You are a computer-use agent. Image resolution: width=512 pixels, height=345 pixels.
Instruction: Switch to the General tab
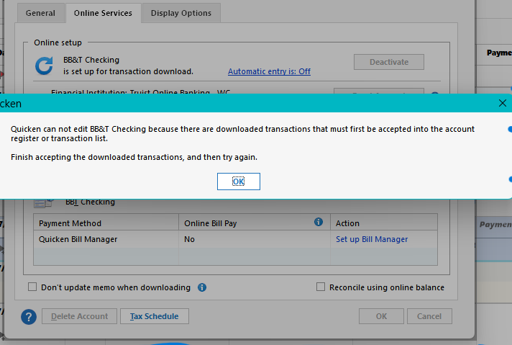click(40, 13)
